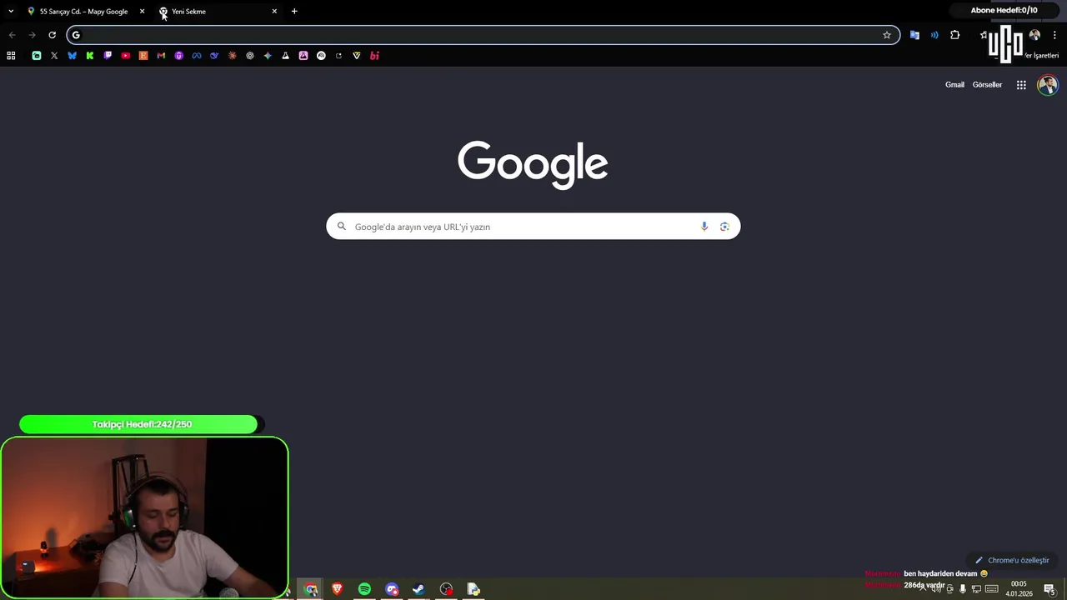Open the Meta bookmark
This screenshot has height=600, width=1067.
197,56
